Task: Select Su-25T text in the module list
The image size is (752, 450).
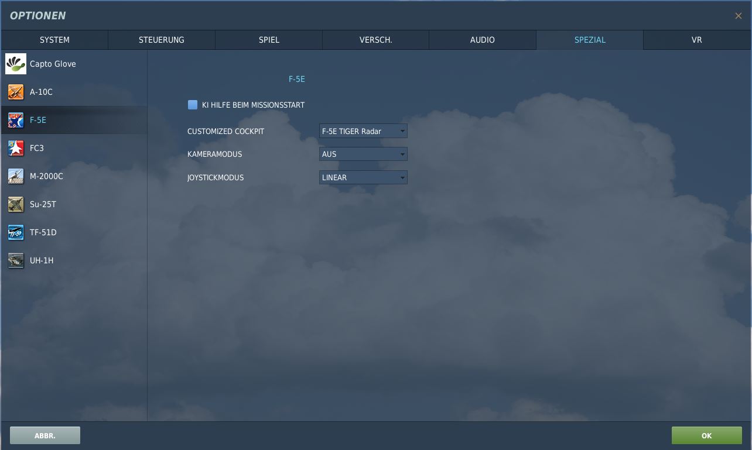Action: [x=43, y=204]
